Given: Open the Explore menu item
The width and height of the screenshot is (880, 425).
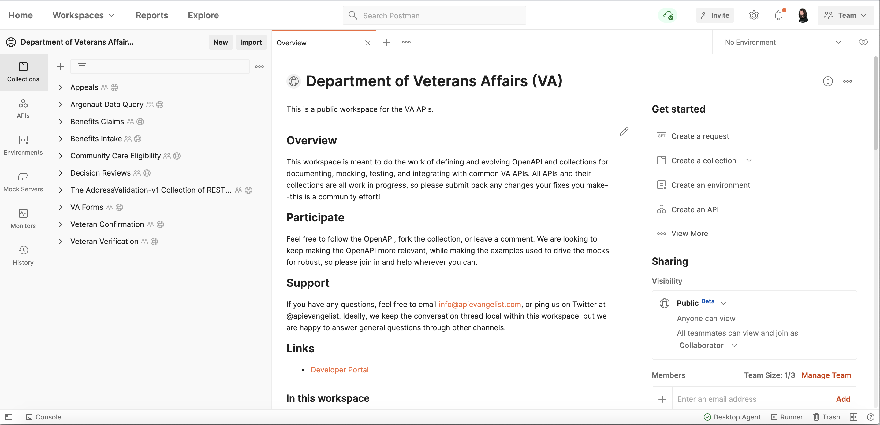Looking at the screenshot, I should click(x=203, y=15).
